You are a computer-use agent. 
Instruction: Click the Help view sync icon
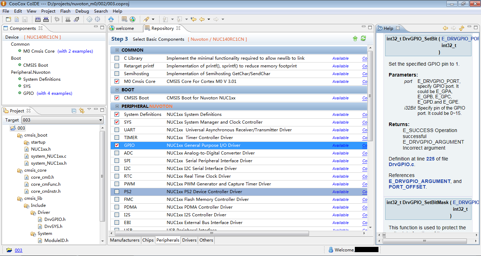coord(462,28)
